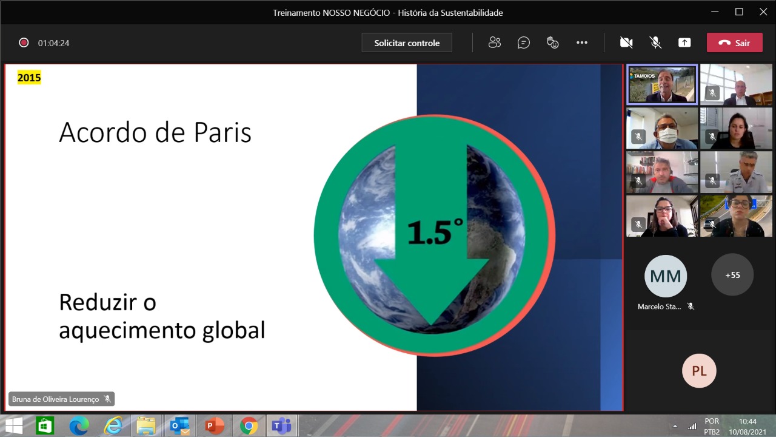Screen dimensions: 776x437
Task: Open the participants panel icon
Action: tap(495, 42)
